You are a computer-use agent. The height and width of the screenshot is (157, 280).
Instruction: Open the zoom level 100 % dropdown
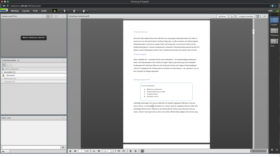point(112,151)
